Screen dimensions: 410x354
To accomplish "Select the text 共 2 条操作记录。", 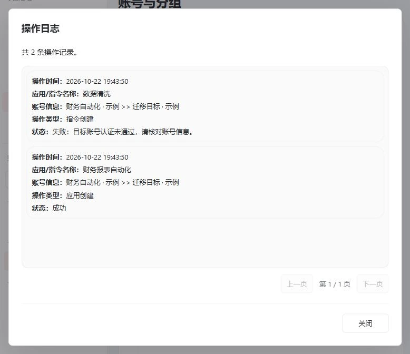I will [50, 52].
